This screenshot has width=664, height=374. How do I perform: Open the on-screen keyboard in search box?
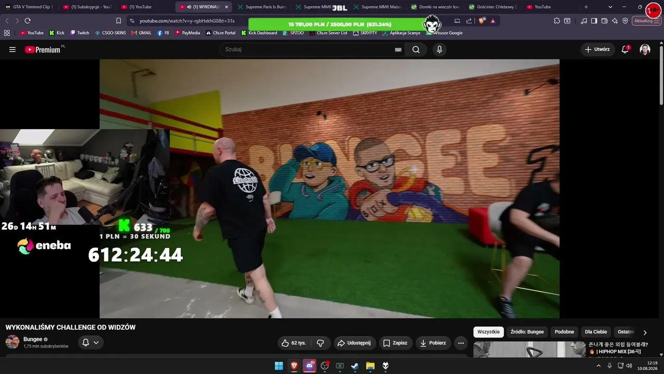(398, 49)
